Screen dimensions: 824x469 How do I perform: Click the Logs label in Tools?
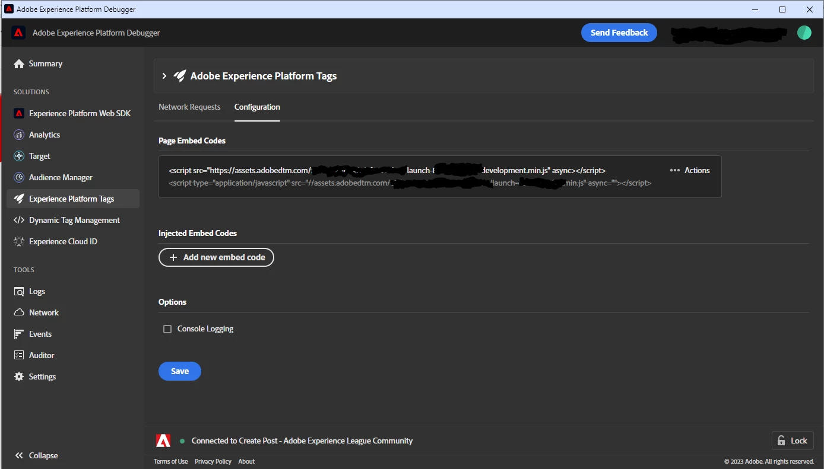click(37, 291)
